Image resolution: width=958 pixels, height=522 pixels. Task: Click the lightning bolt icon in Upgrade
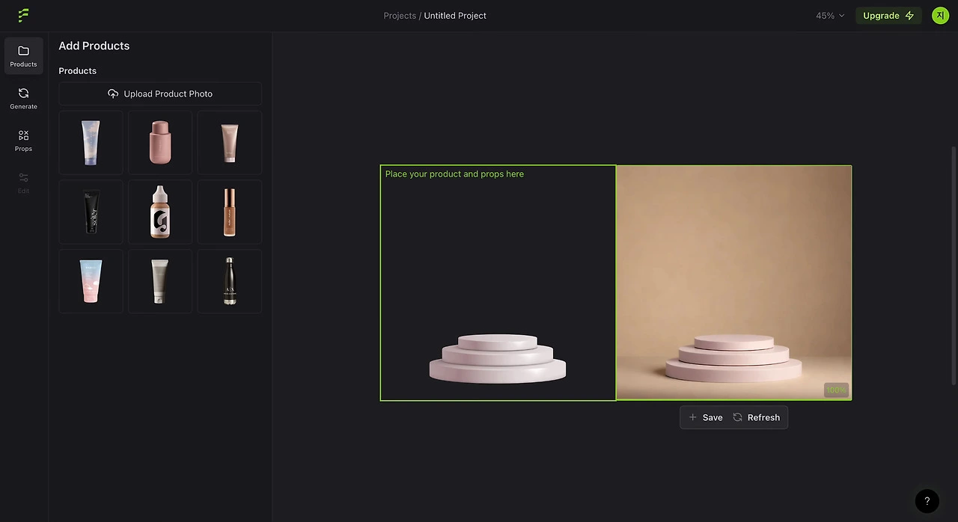(x=909, y=16)
